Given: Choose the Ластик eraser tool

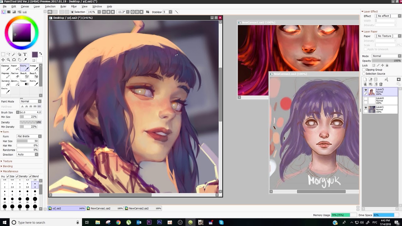Looking at the screenshot, I should tap(15, 75).
